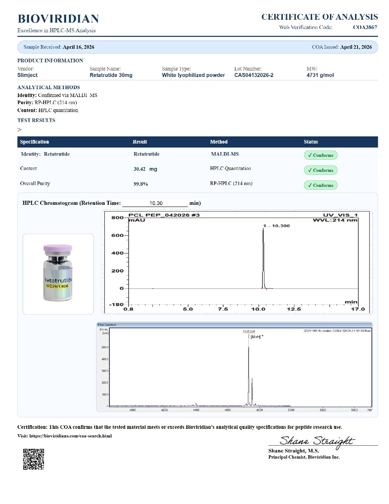The height and width of the screenshot is (504, 389).
Task: Click the Mass Spectrum plot title bar
Action: coord(235,325)
